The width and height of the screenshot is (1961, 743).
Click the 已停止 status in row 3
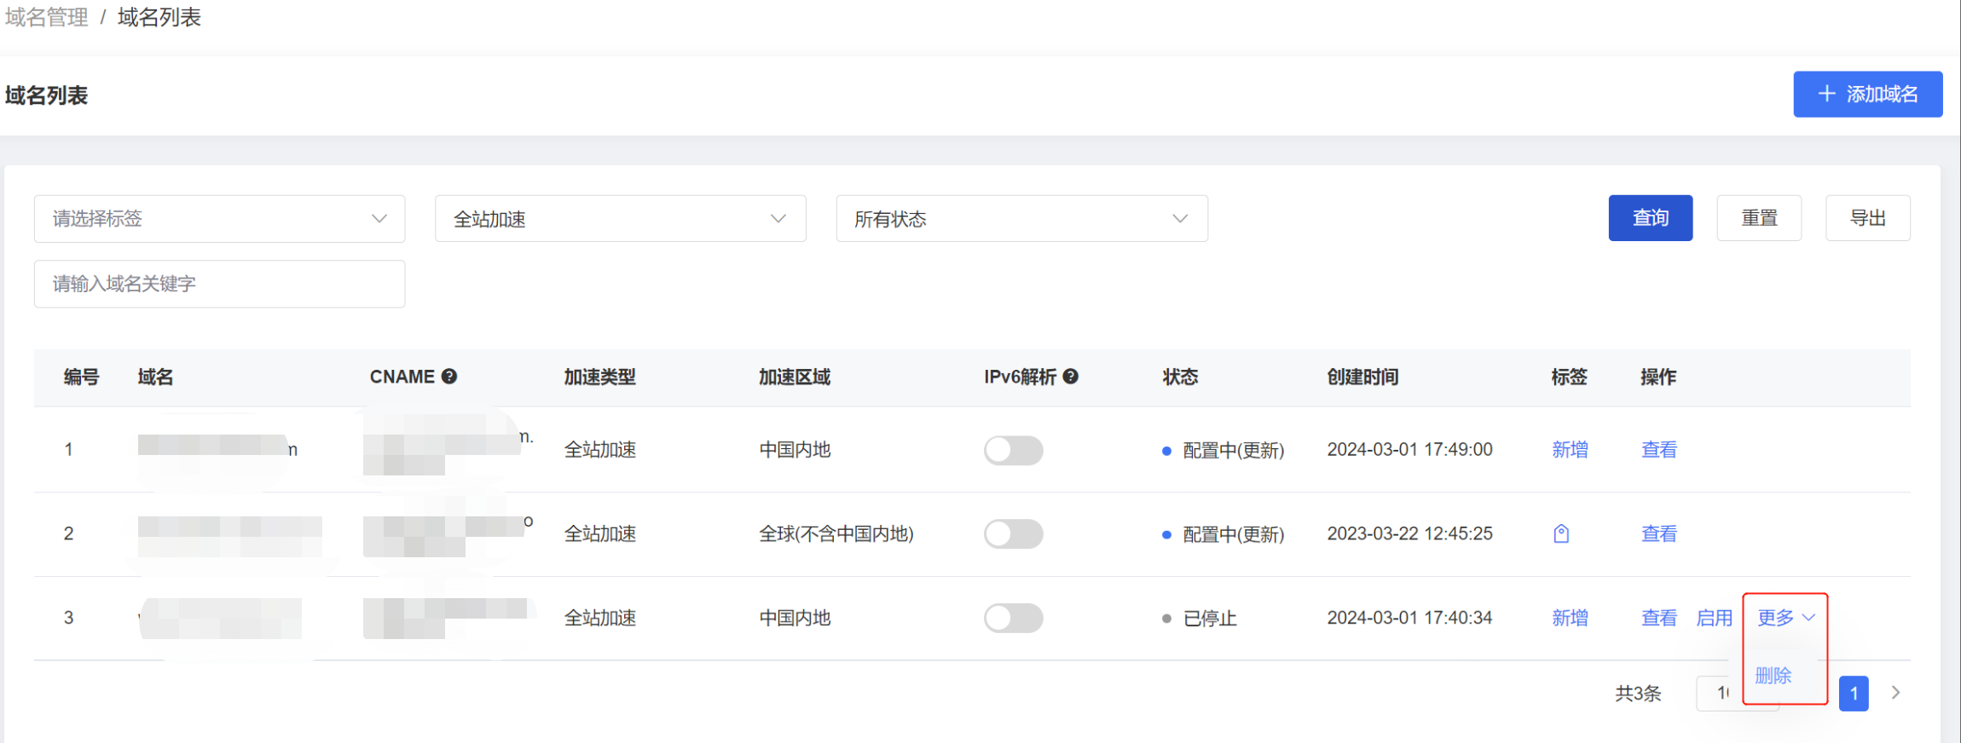(1210, 619)
